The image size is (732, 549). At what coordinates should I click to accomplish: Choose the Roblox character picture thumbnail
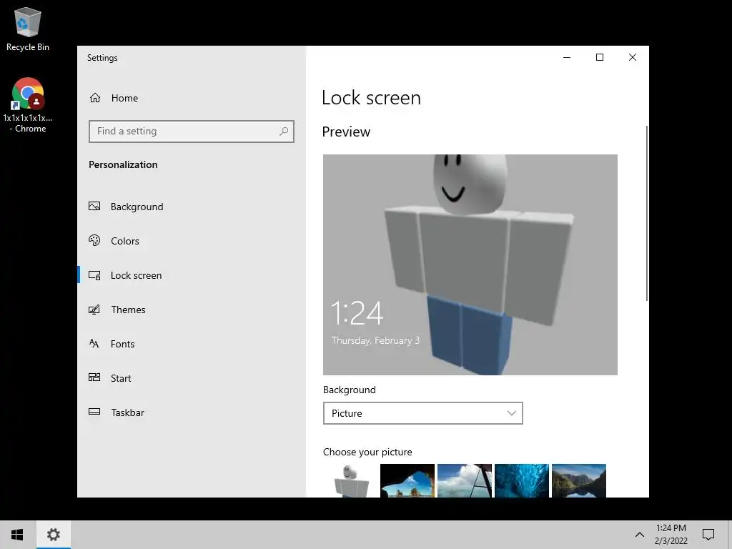(x=350, y=480)
